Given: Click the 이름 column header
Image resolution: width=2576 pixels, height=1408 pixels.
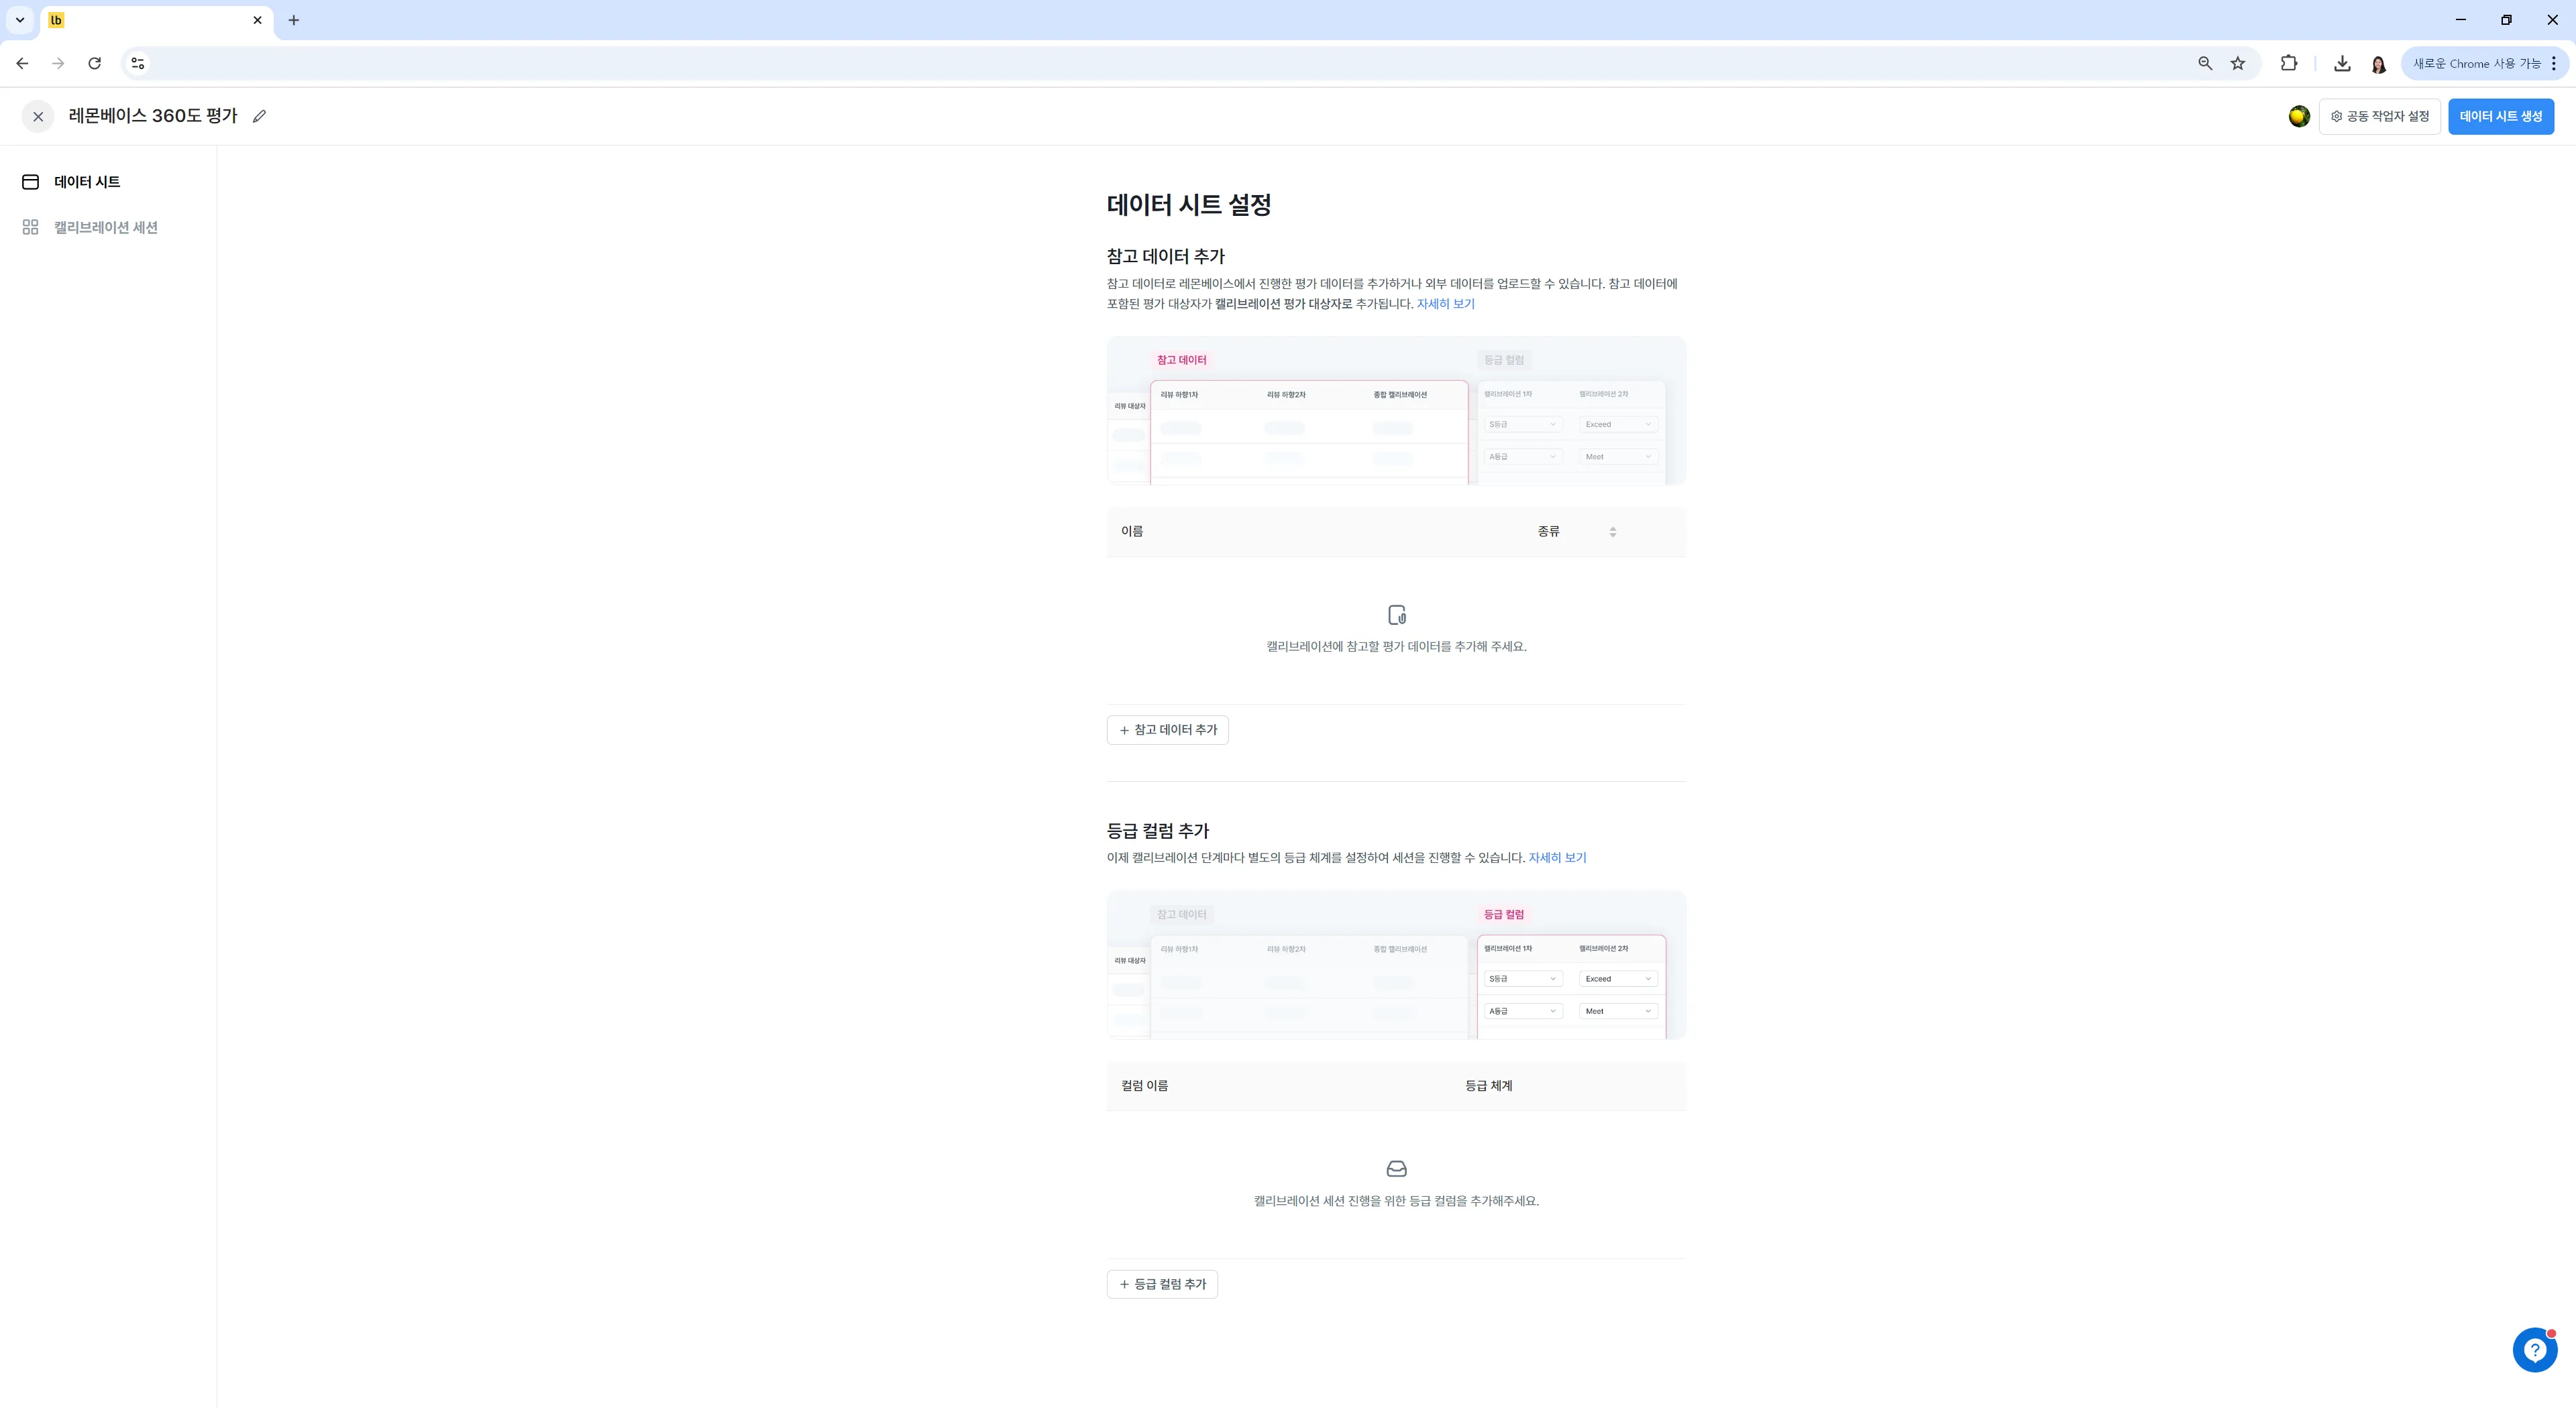Looking at the screenshot, I should point(1132,532).
